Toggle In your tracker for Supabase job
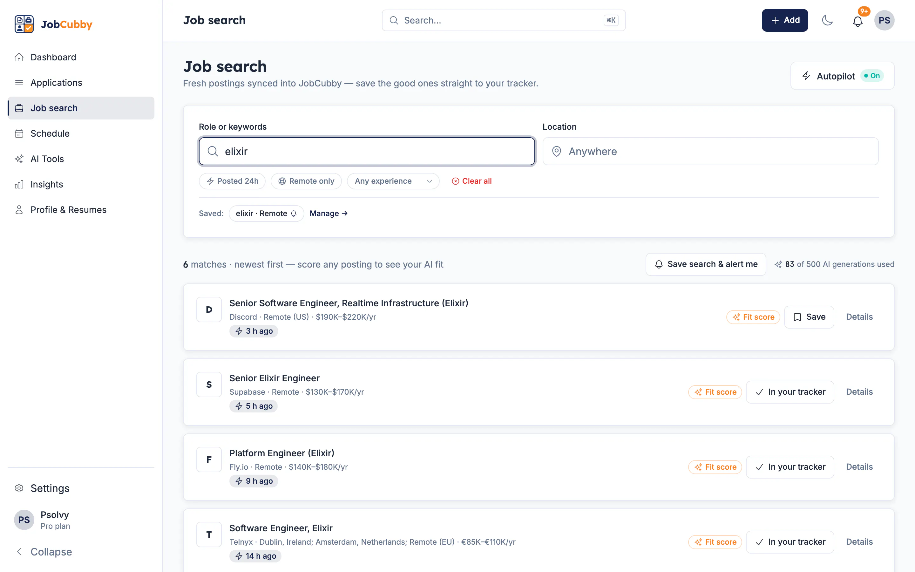The image size is (915, 572). [790, 392]
